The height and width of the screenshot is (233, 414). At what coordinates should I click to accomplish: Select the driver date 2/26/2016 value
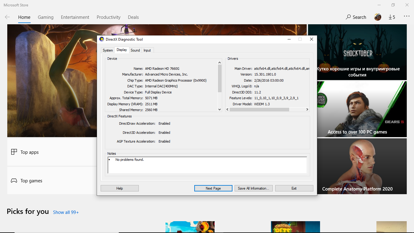(269, 80)
